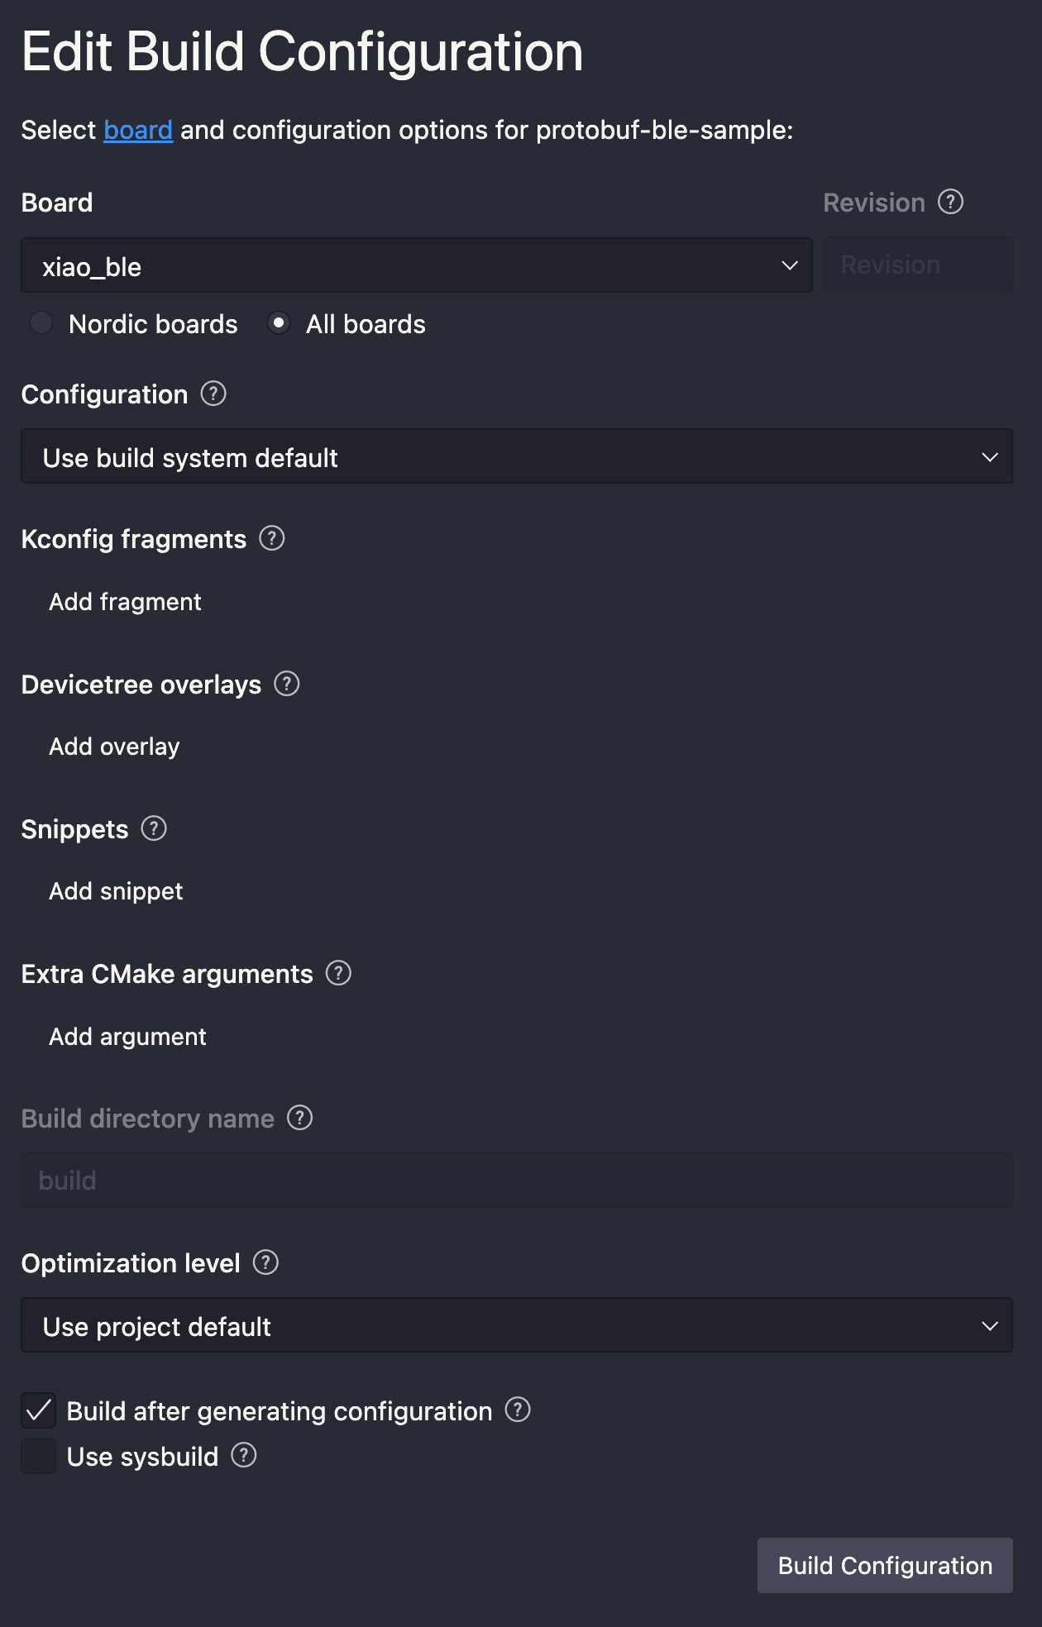Expand the Use build system default dropdown
Viewport: 1042px width, 1627px height.
coord(517,456)
